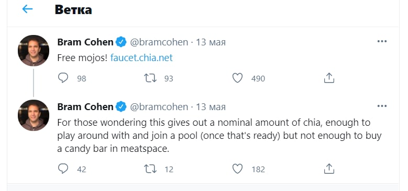
Task: Retweet the candy bar in meatspace tweet
Action: 150,169
